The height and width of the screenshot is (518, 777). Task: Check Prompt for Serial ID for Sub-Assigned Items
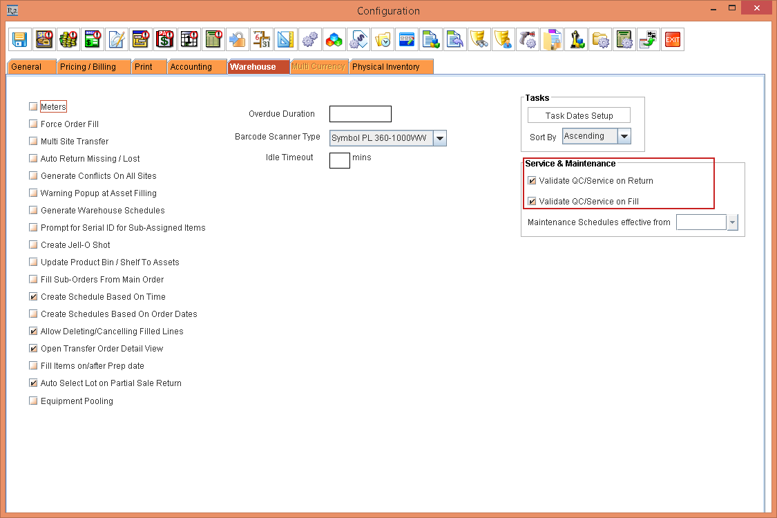coord(33,227)
